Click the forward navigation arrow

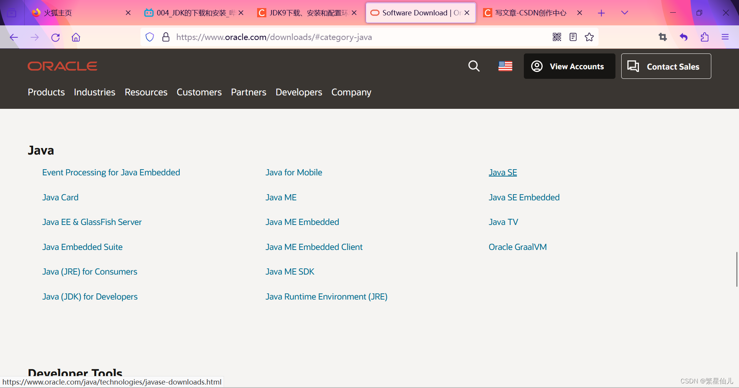(x=35, y=37)
